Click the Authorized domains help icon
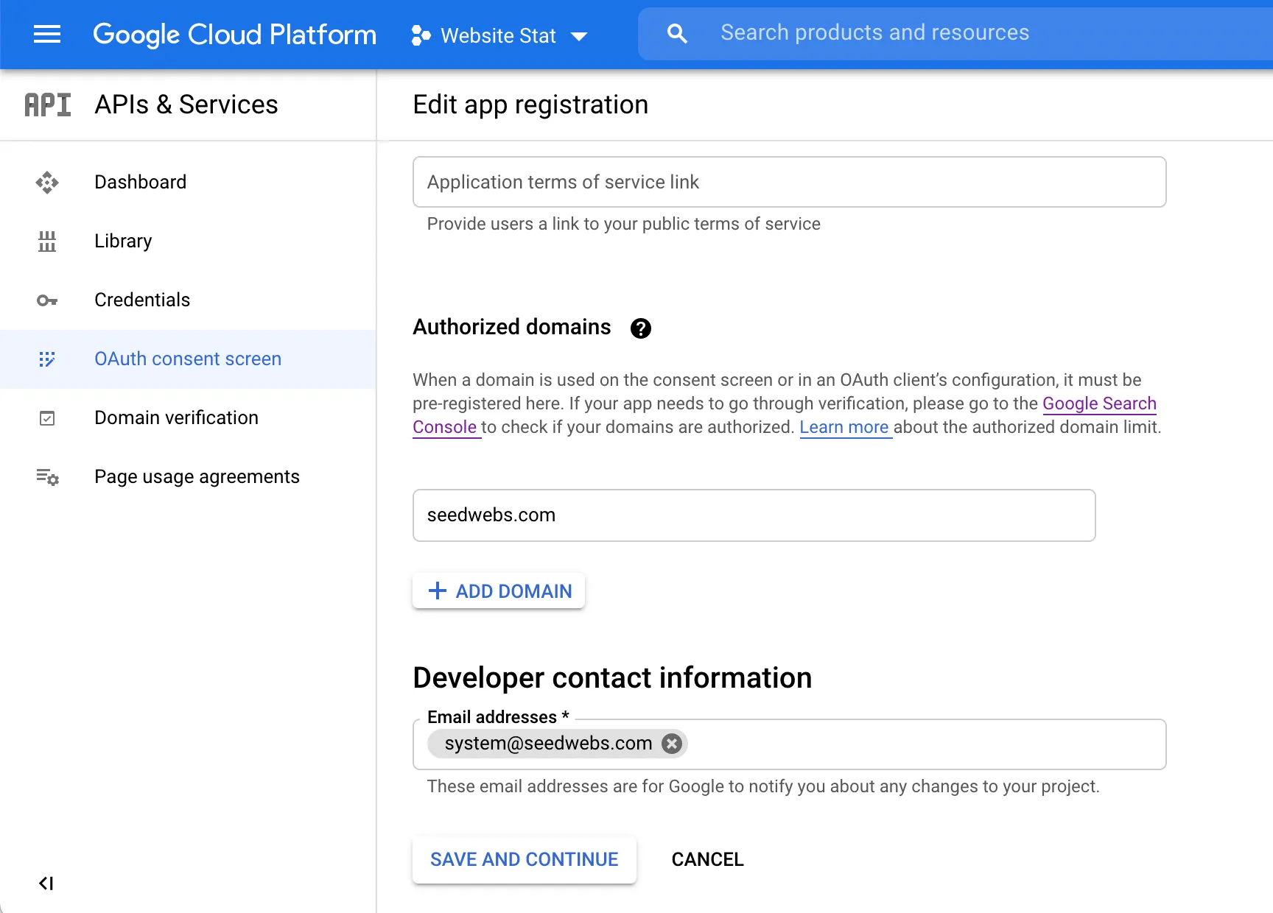 [x=640, y=328]
